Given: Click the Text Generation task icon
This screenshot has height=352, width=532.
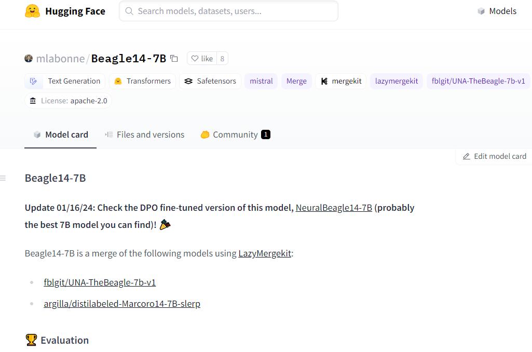Looking at the screenshot, I should [33, 81].
